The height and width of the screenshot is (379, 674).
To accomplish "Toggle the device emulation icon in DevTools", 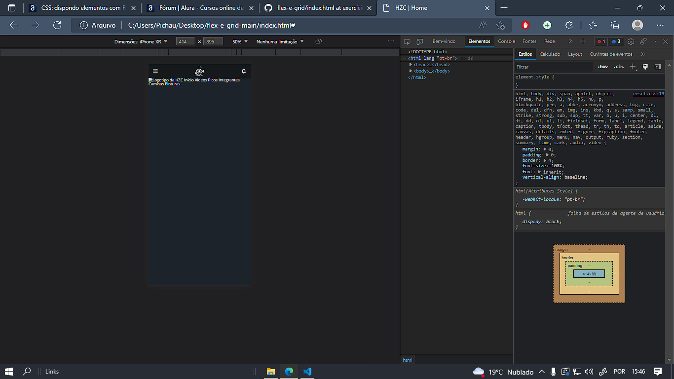I will coord(420,41).
